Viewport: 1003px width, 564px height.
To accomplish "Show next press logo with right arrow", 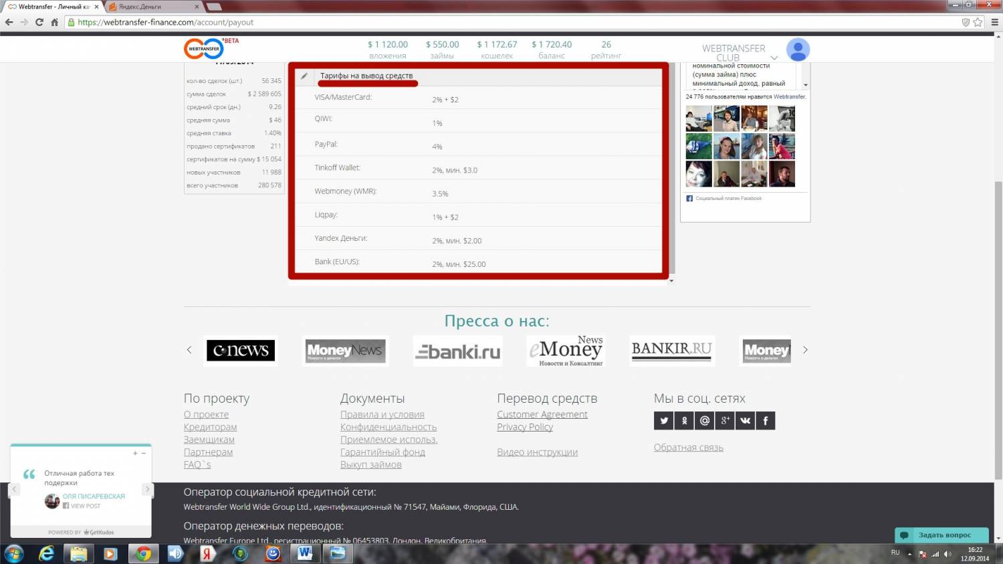I will point(805,350).
